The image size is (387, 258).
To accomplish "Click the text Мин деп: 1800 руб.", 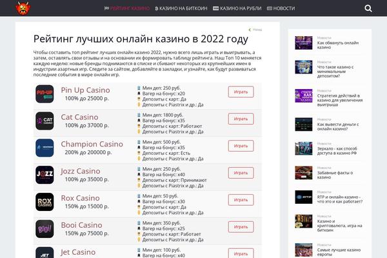I will pos(163,115).
